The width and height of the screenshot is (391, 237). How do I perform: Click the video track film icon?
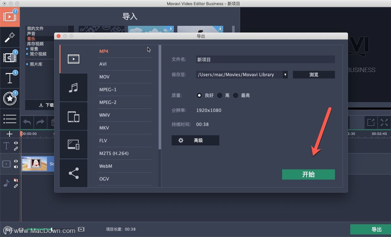[6, 164]
